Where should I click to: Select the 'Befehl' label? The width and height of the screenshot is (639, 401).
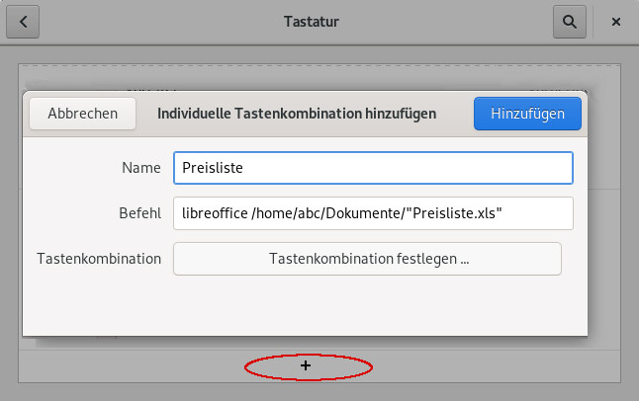pyautogui.click(x=137, y=213)
